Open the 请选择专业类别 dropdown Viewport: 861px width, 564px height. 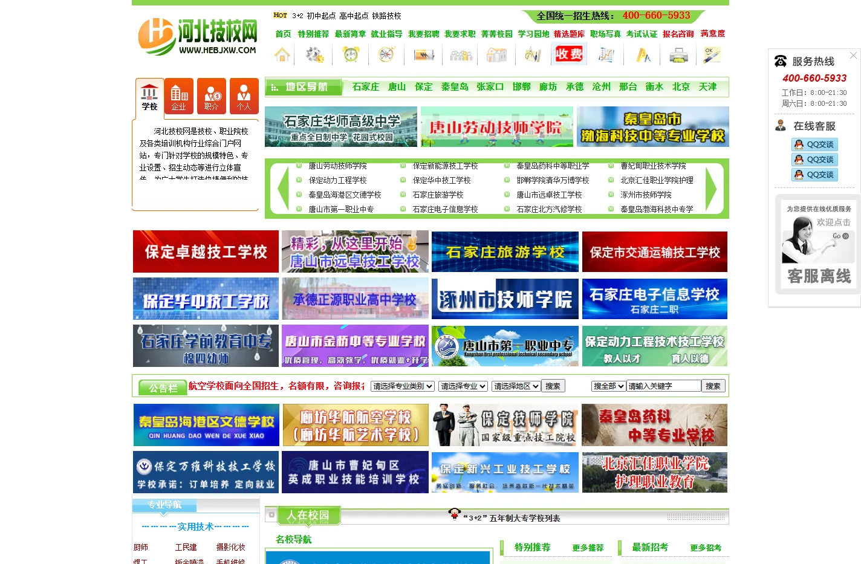403,386
